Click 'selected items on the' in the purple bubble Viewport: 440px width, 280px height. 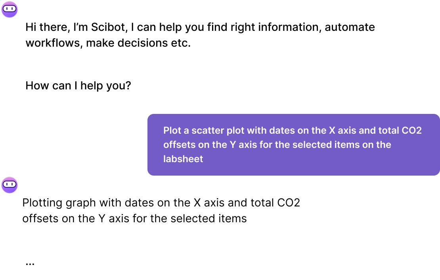click(333, 145)
